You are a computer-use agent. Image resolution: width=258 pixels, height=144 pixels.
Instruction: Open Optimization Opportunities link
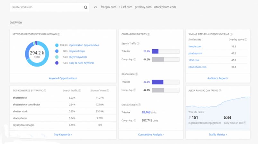pos(84,45)
